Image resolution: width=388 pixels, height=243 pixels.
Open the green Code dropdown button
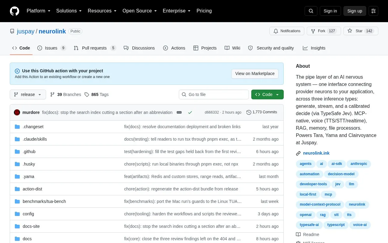[267, 94]
